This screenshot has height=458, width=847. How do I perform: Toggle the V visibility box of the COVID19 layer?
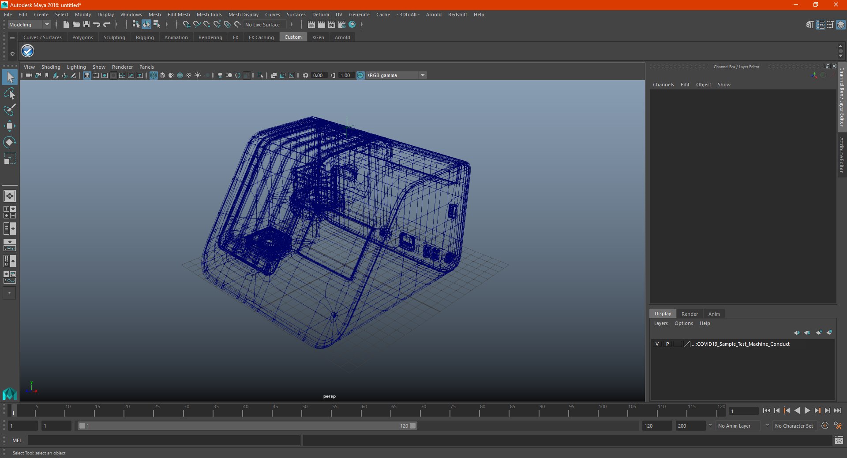tap(657, 344)
